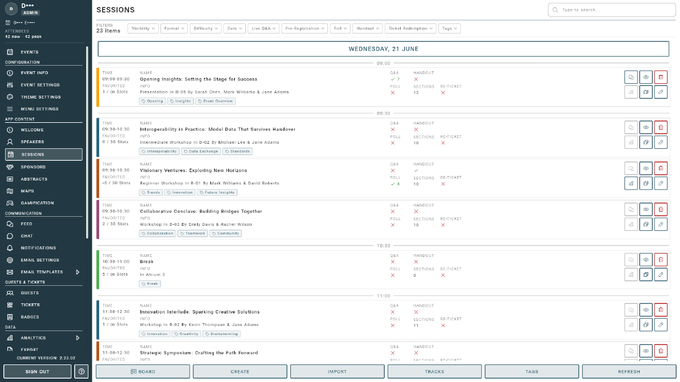Viewport: 680px width, 382px height.
Task: Delete Interoperability in Practice session
Action: pos(661,127)
